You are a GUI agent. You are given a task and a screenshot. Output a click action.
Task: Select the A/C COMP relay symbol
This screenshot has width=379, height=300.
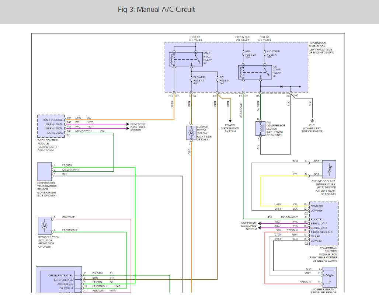click(255, 72)
